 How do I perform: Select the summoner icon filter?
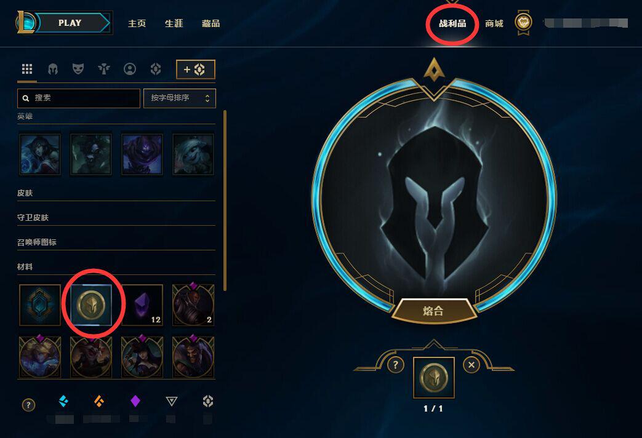[130, 69]
